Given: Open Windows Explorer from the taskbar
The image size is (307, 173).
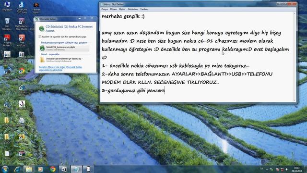Looking at the screenshot, I should click(29, 169).
